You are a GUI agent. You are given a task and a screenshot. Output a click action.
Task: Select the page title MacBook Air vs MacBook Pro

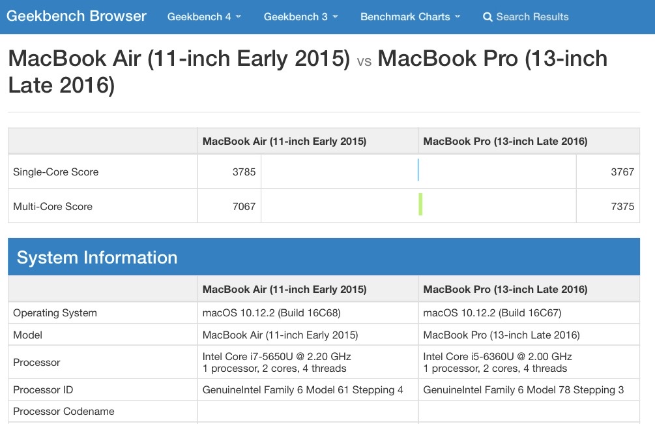tap(308, 72)
